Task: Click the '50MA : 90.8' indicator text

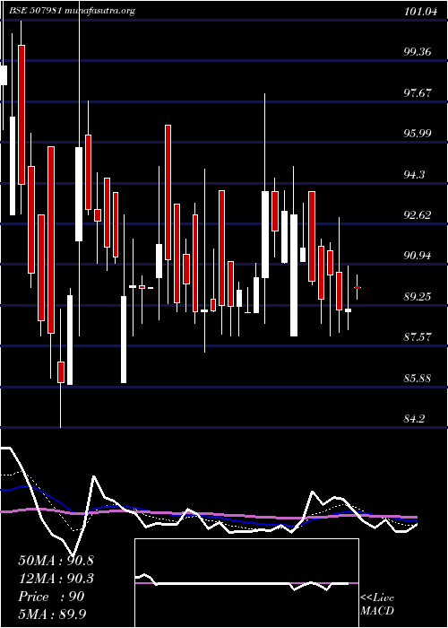Action: [x=56, y=561]
